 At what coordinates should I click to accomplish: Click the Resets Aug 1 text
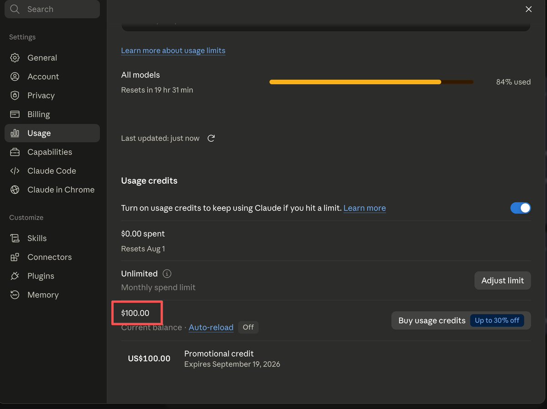143,249
